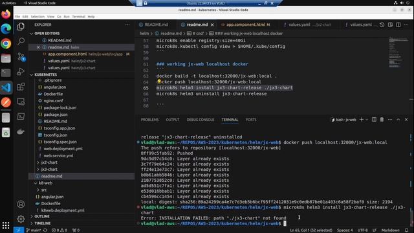The height and width of the screenshot is (233, 414).
Task: Open the Terminal menu
Action: point(78,17)
